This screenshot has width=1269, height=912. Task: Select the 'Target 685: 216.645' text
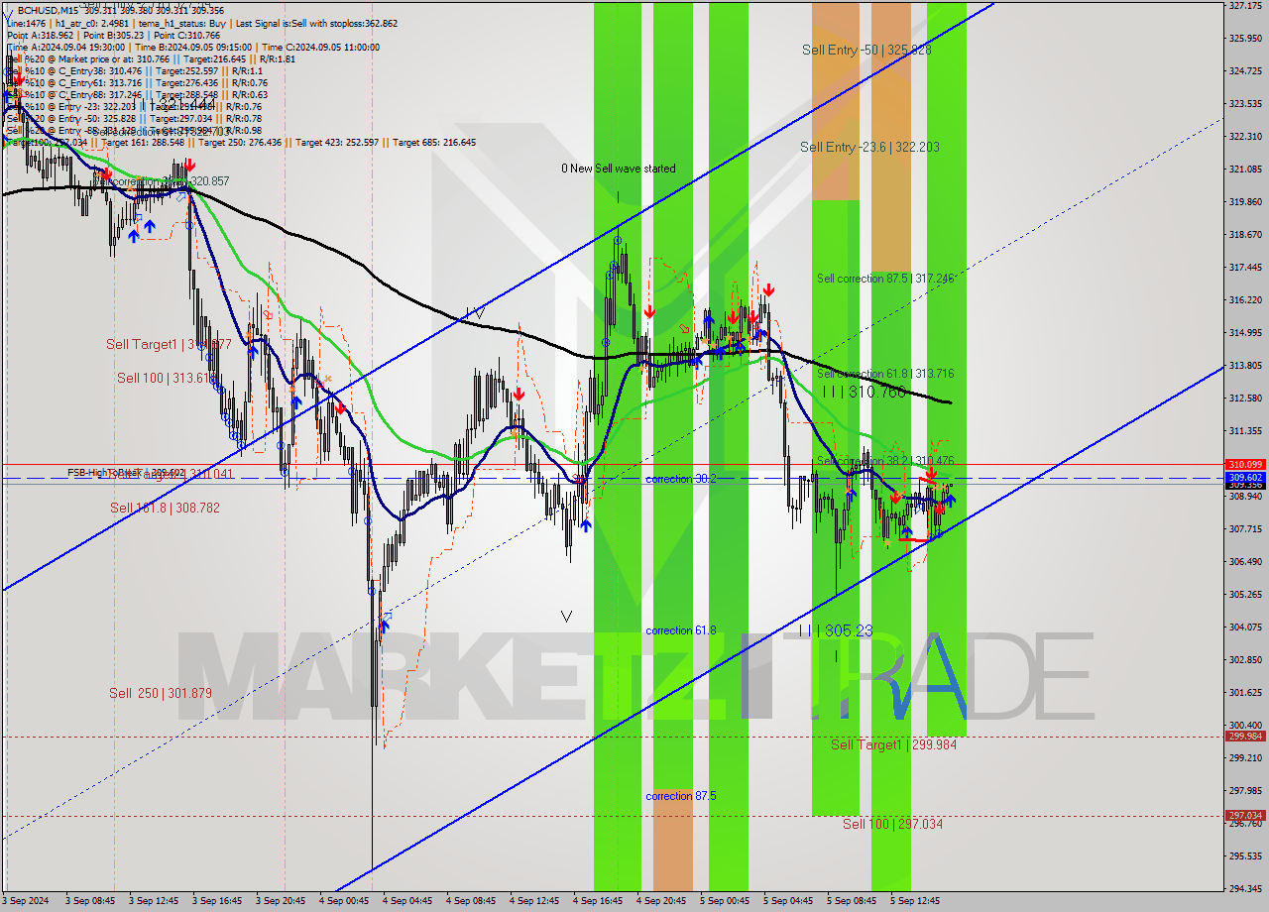(434, 143)
